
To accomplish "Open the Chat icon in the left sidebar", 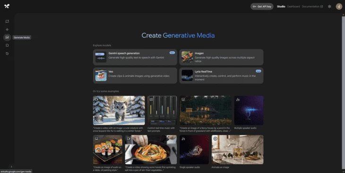I will 7,21.
